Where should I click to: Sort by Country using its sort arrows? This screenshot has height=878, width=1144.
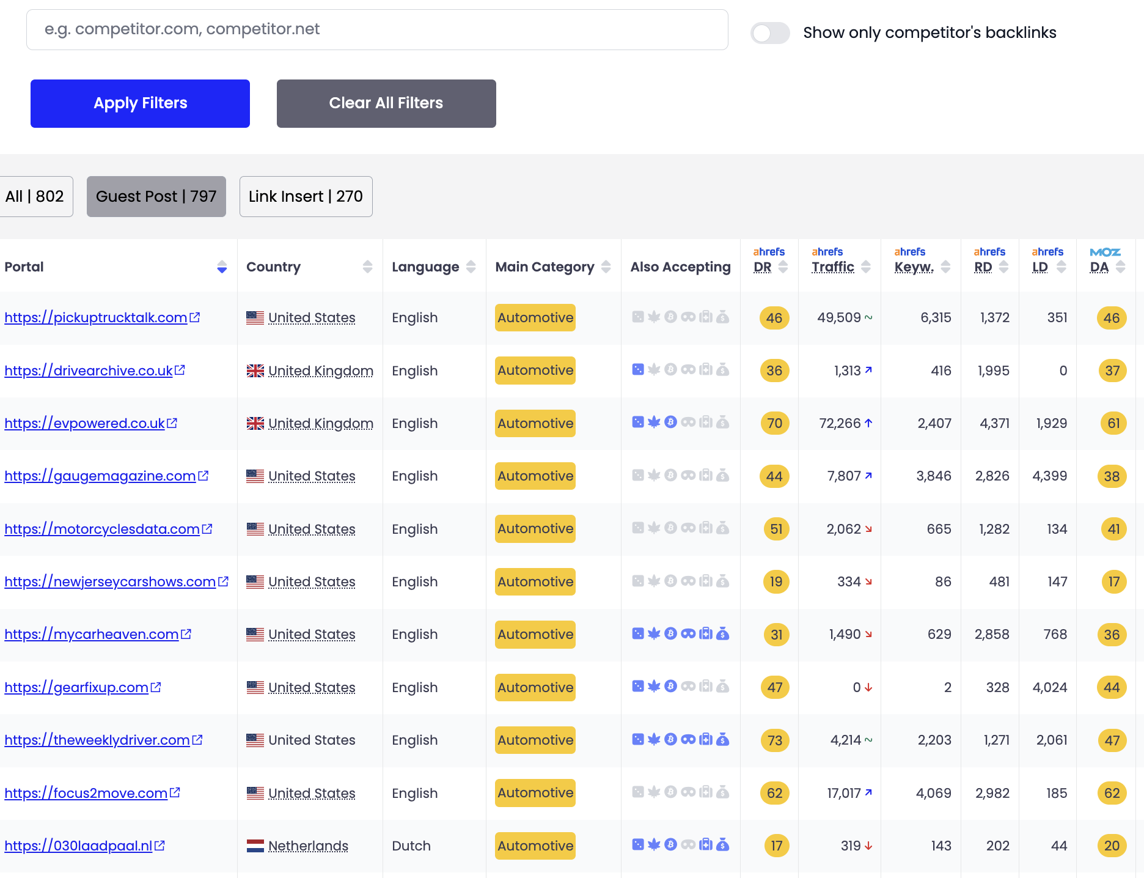click(x=367, y=267)
